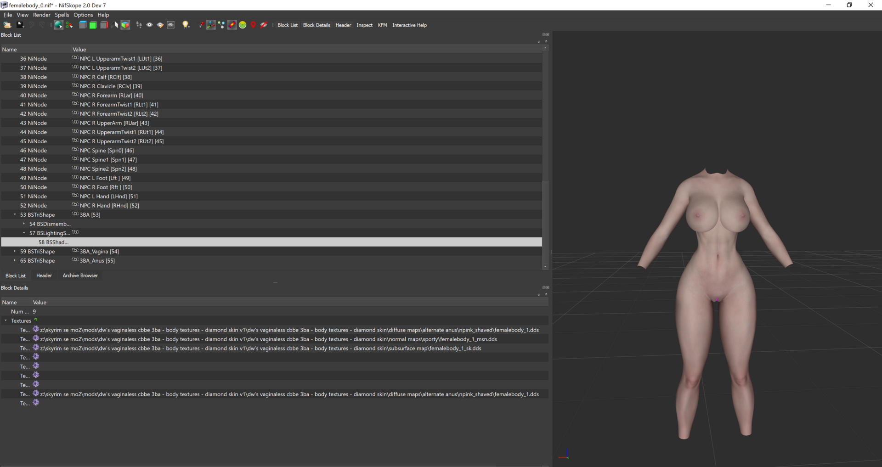Expand the 59 BSTriShape node
The image size is (882, 467).
coord(15,251)
